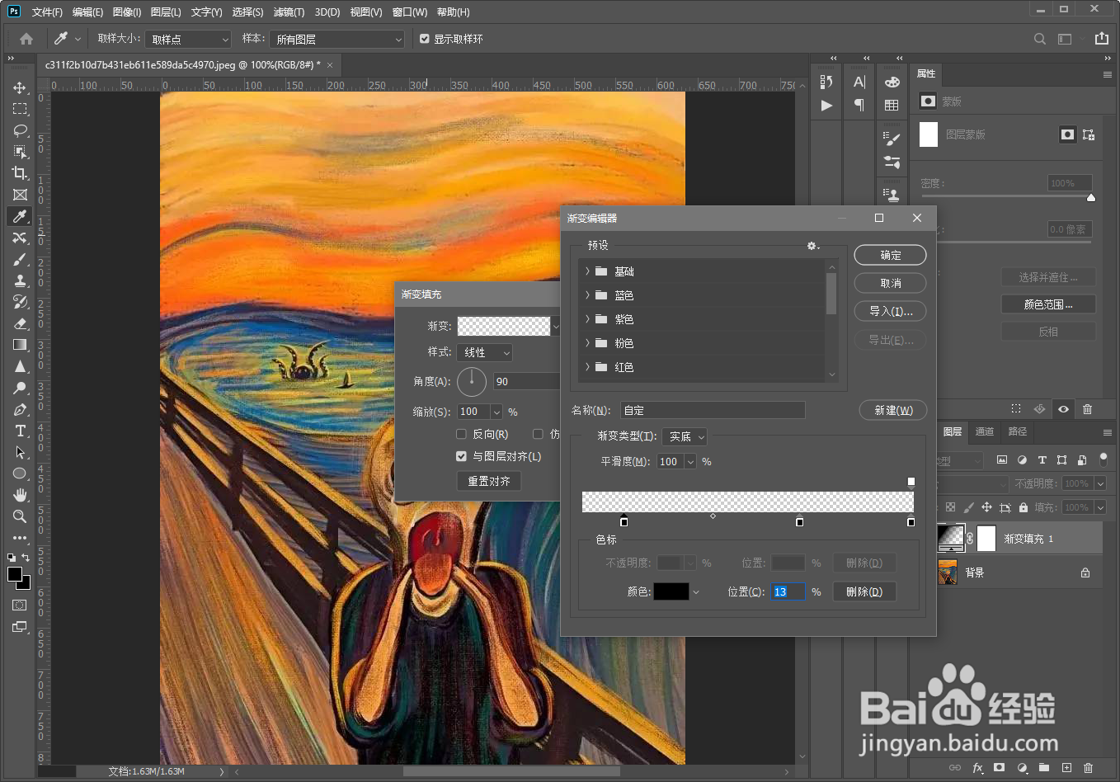Switch to 路径 tab
The height and width of the screenshot is (782, 1120).
click(x=1018, y=431)
